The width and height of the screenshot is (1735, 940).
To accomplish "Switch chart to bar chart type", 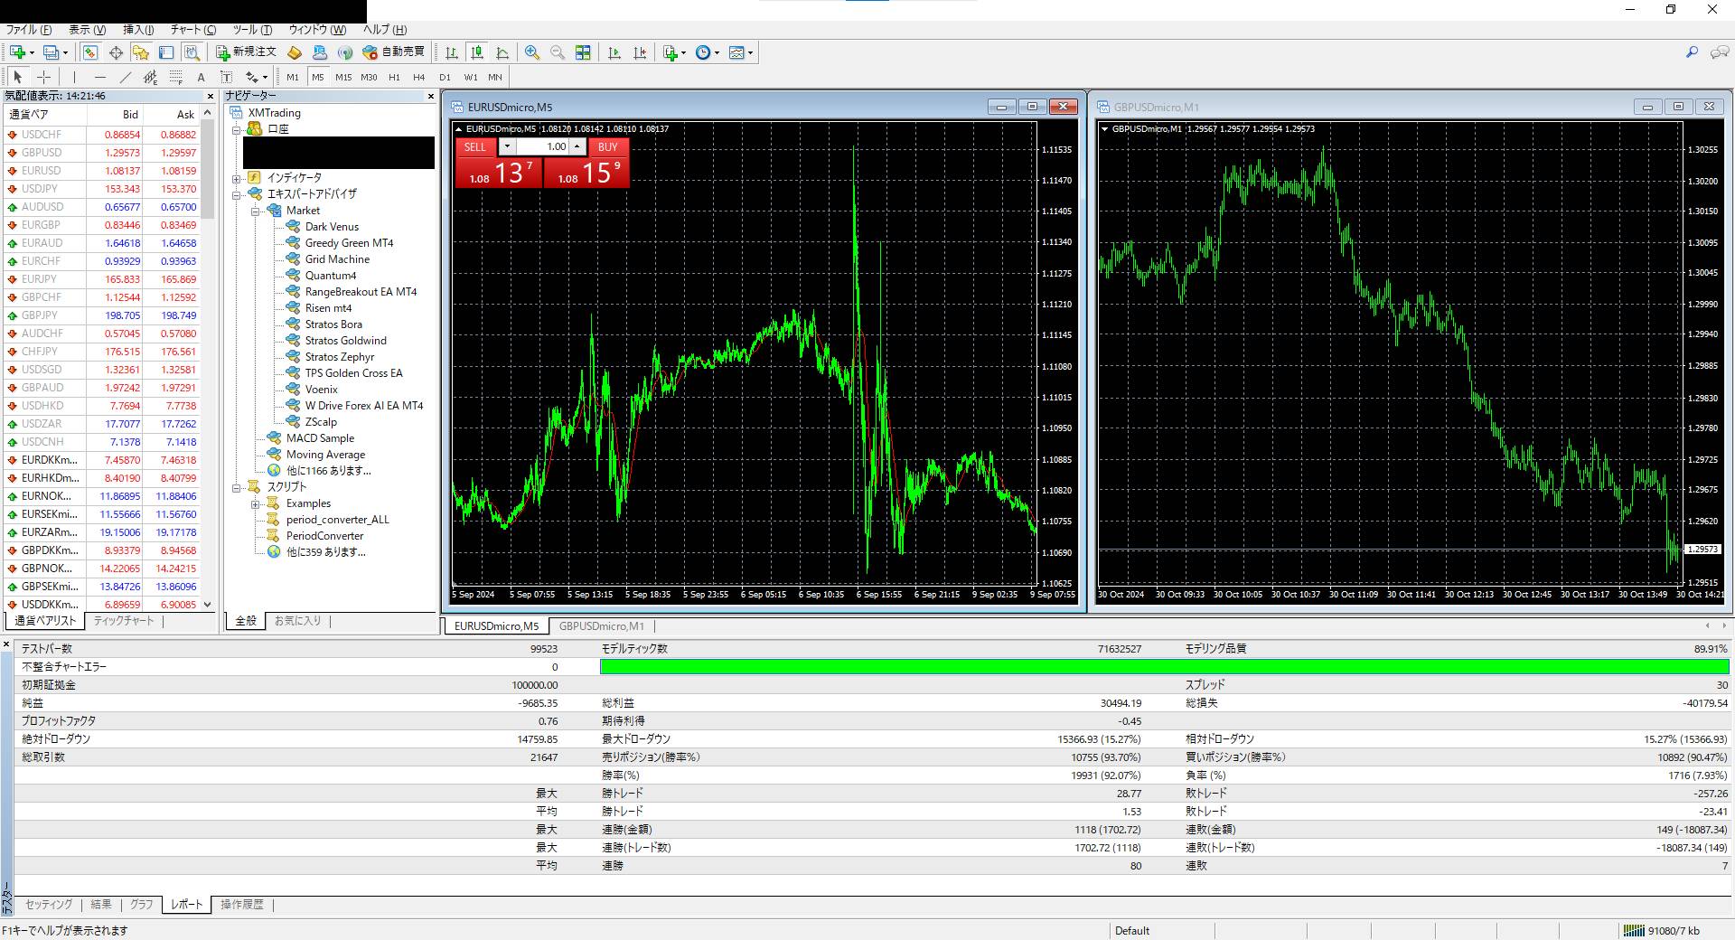I will click(x=451, y=52).
